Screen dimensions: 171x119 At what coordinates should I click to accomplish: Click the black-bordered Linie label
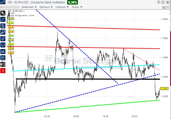tap(11, 48)
